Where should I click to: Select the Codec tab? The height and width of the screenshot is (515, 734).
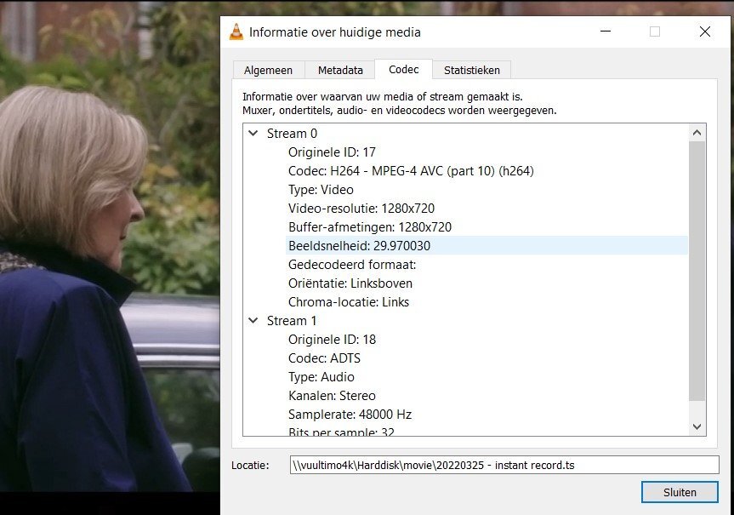pos(404,70)
